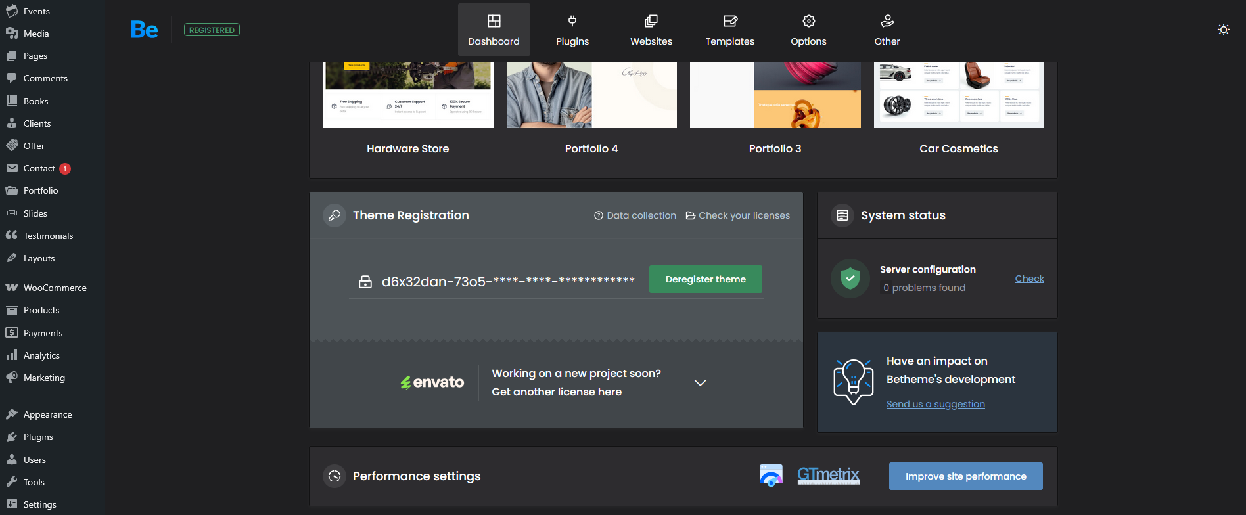The image size is (1246, 515).
Task: Click the lightbulb suggestion icon
Action: 853,382
